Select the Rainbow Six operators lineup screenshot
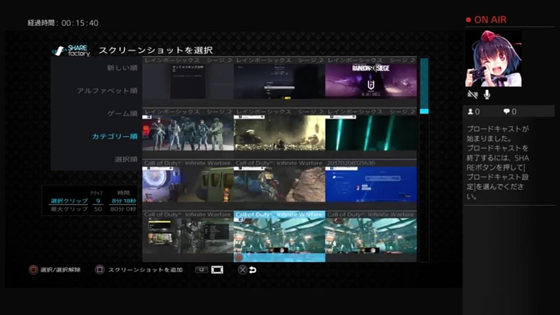Viewport: 560px width, 315px height. (188, 133)
